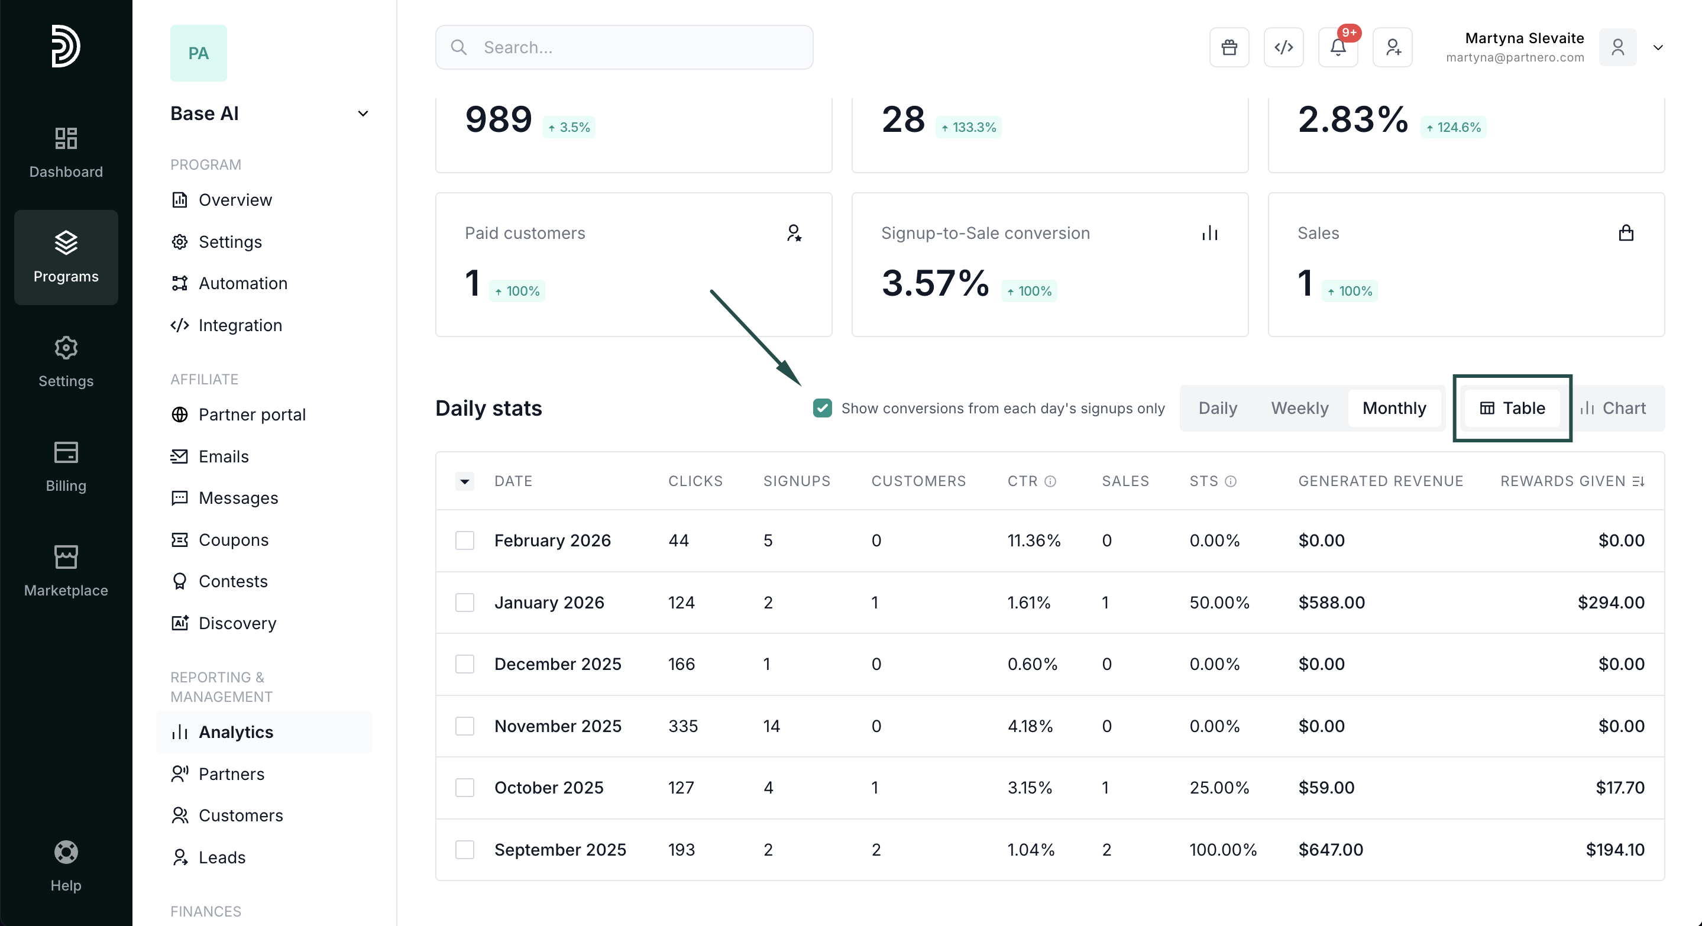The image size is (1702, 926).
Task: Open the user account menu chevron
Action: 1658,47
